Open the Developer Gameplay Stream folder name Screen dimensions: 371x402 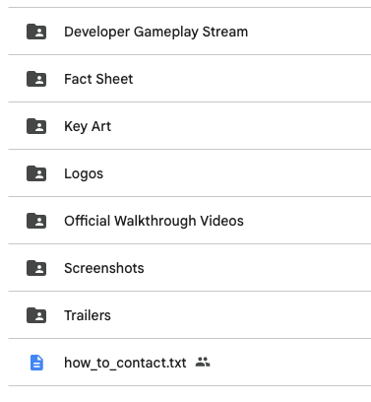pyautogui.click(x=155, y=32)
